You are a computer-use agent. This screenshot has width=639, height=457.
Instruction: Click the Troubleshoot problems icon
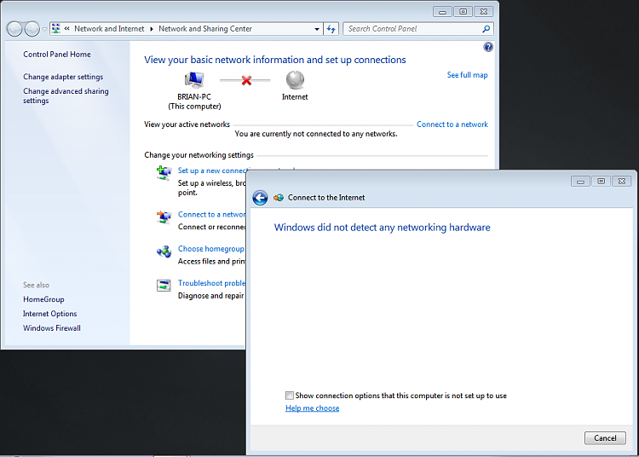164,286
